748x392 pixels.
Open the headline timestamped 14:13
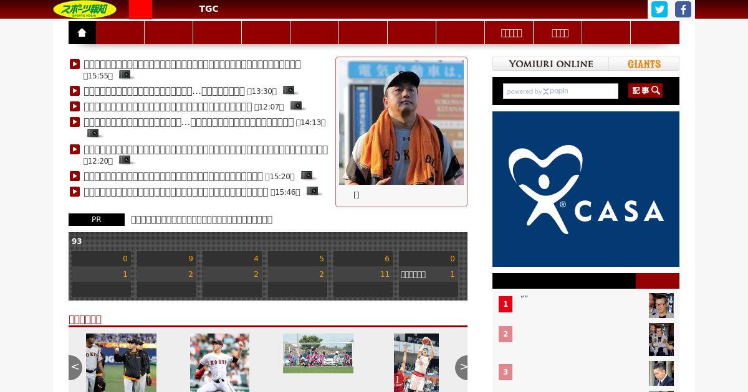point(188,122)
